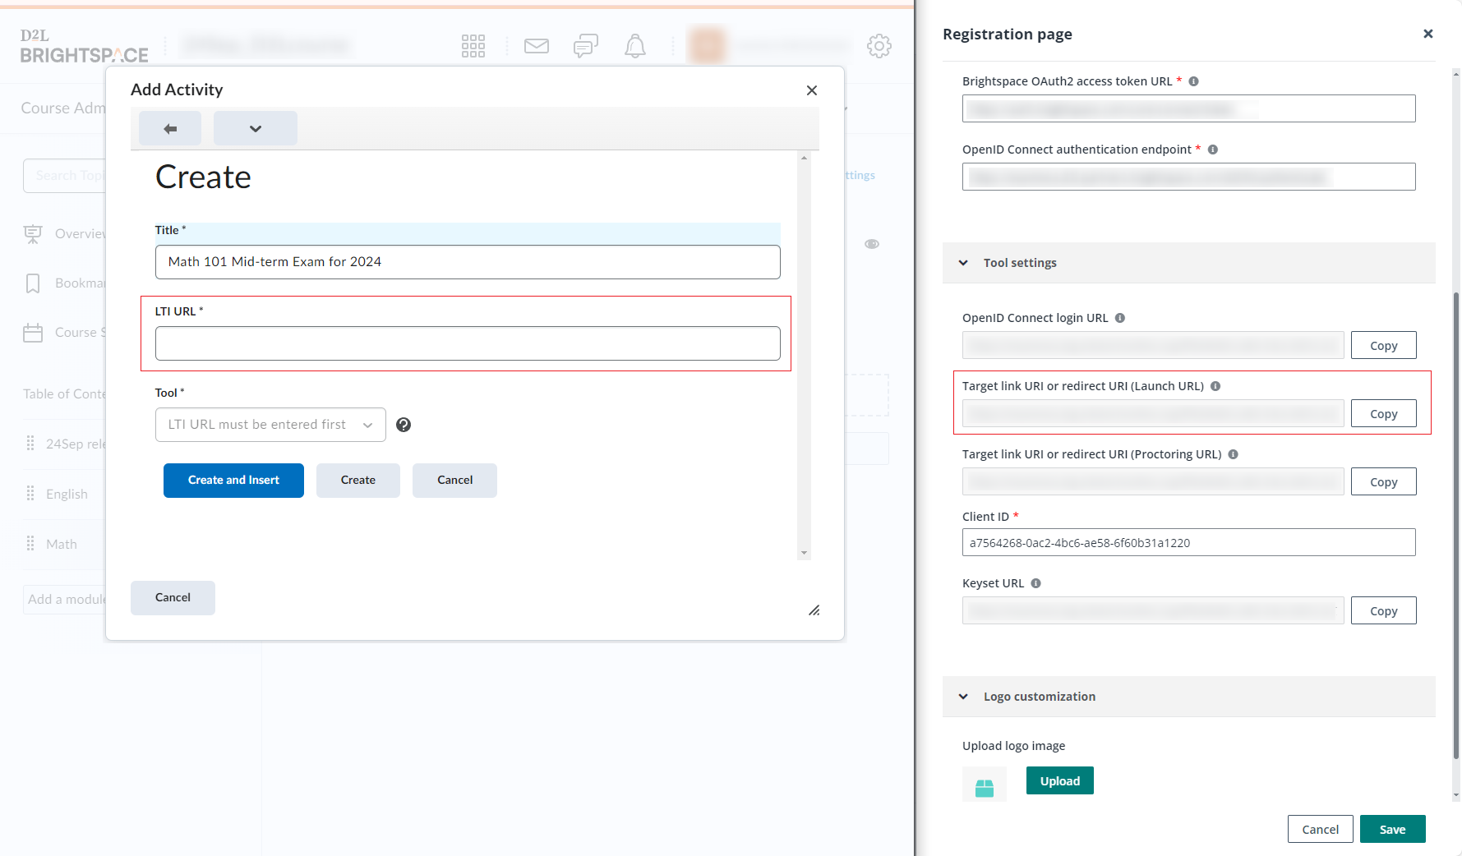
Task: Select the Math module in Table of Contents
Action: click(x=62, y=544)
